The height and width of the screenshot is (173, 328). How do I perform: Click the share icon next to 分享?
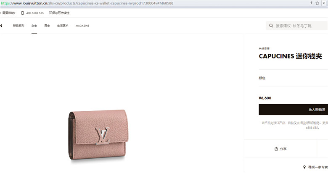[x=276, y=149]
